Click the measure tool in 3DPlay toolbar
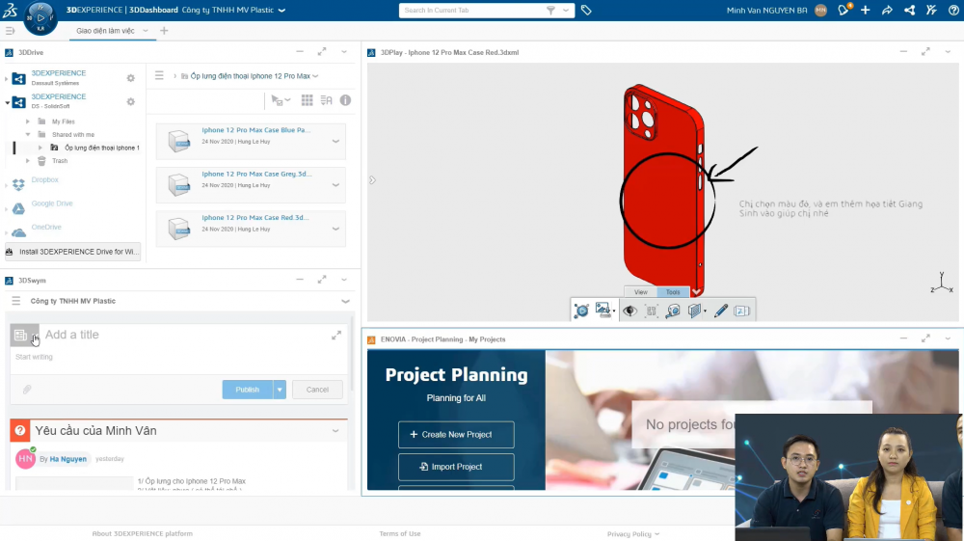 [673, 311]
